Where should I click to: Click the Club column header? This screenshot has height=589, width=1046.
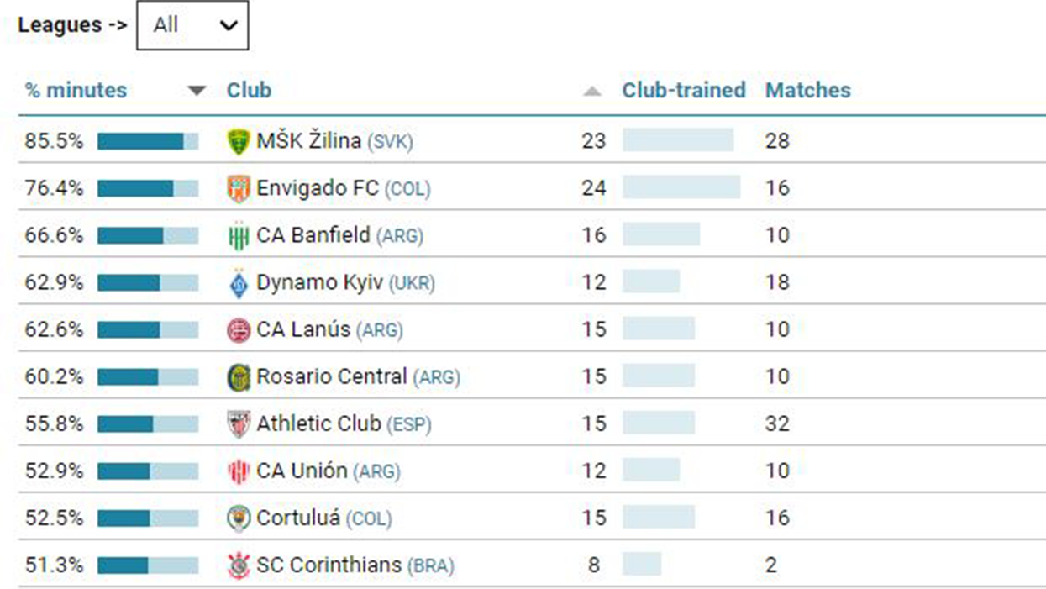coord(249,91)
